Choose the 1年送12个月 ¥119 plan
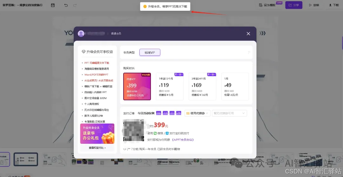Viewport: 343px width, 177px height. tap(170, 86)
